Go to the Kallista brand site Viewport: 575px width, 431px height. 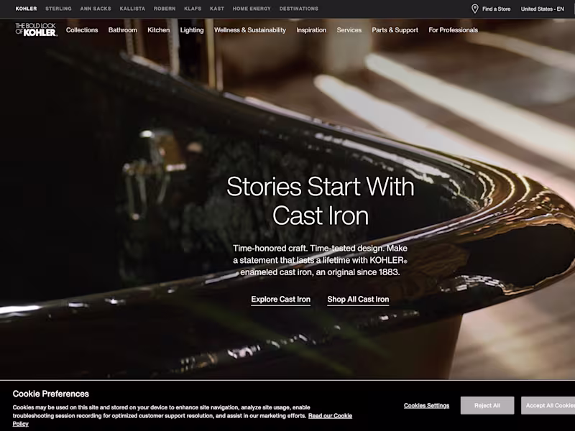tap(132, 9)
